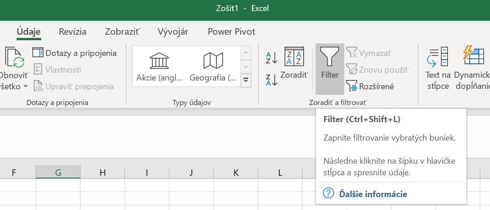This screenshot has height=210, width=490.
Task: Open the Údaje ribbon tab
Action: point(29,31)
